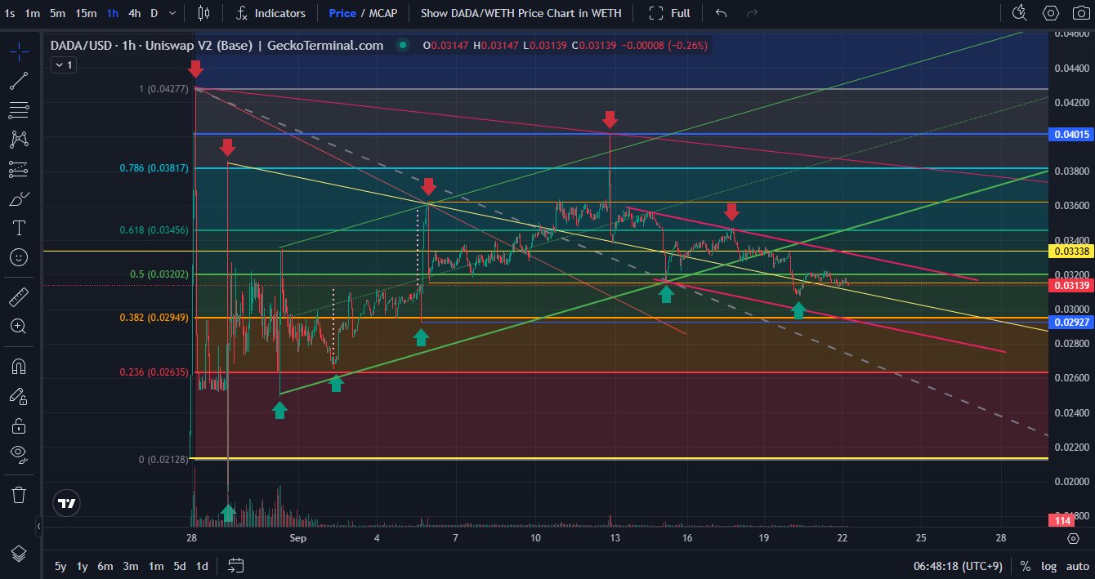Click the 0.618 (0.03456) Fibonacci level label
Screen dimensions: 1095x579
point(154,230)
